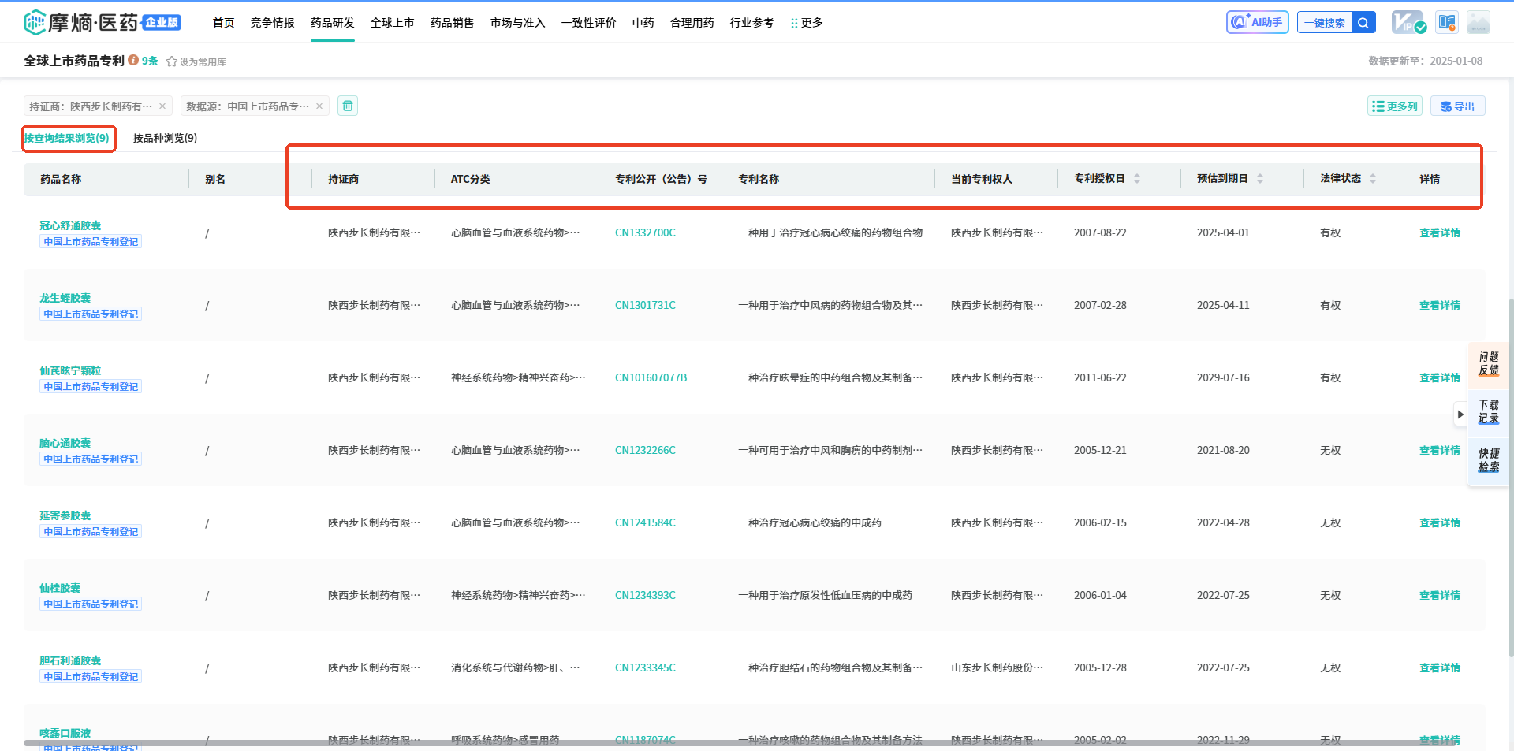Open drug 冠心舒通胶囊
The image size is (1514, 751).
click(70, 225)
